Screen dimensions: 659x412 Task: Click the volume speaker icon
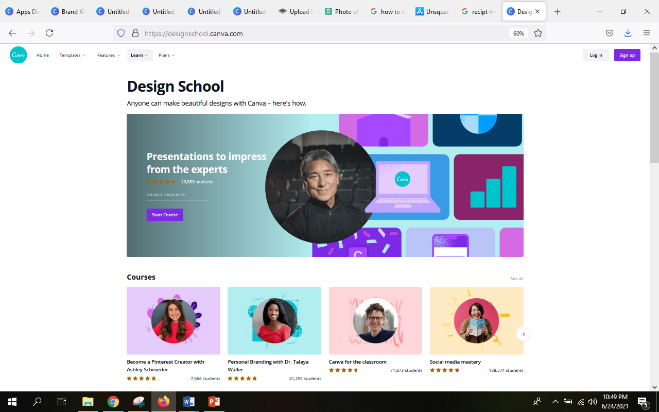click(593, 402)
